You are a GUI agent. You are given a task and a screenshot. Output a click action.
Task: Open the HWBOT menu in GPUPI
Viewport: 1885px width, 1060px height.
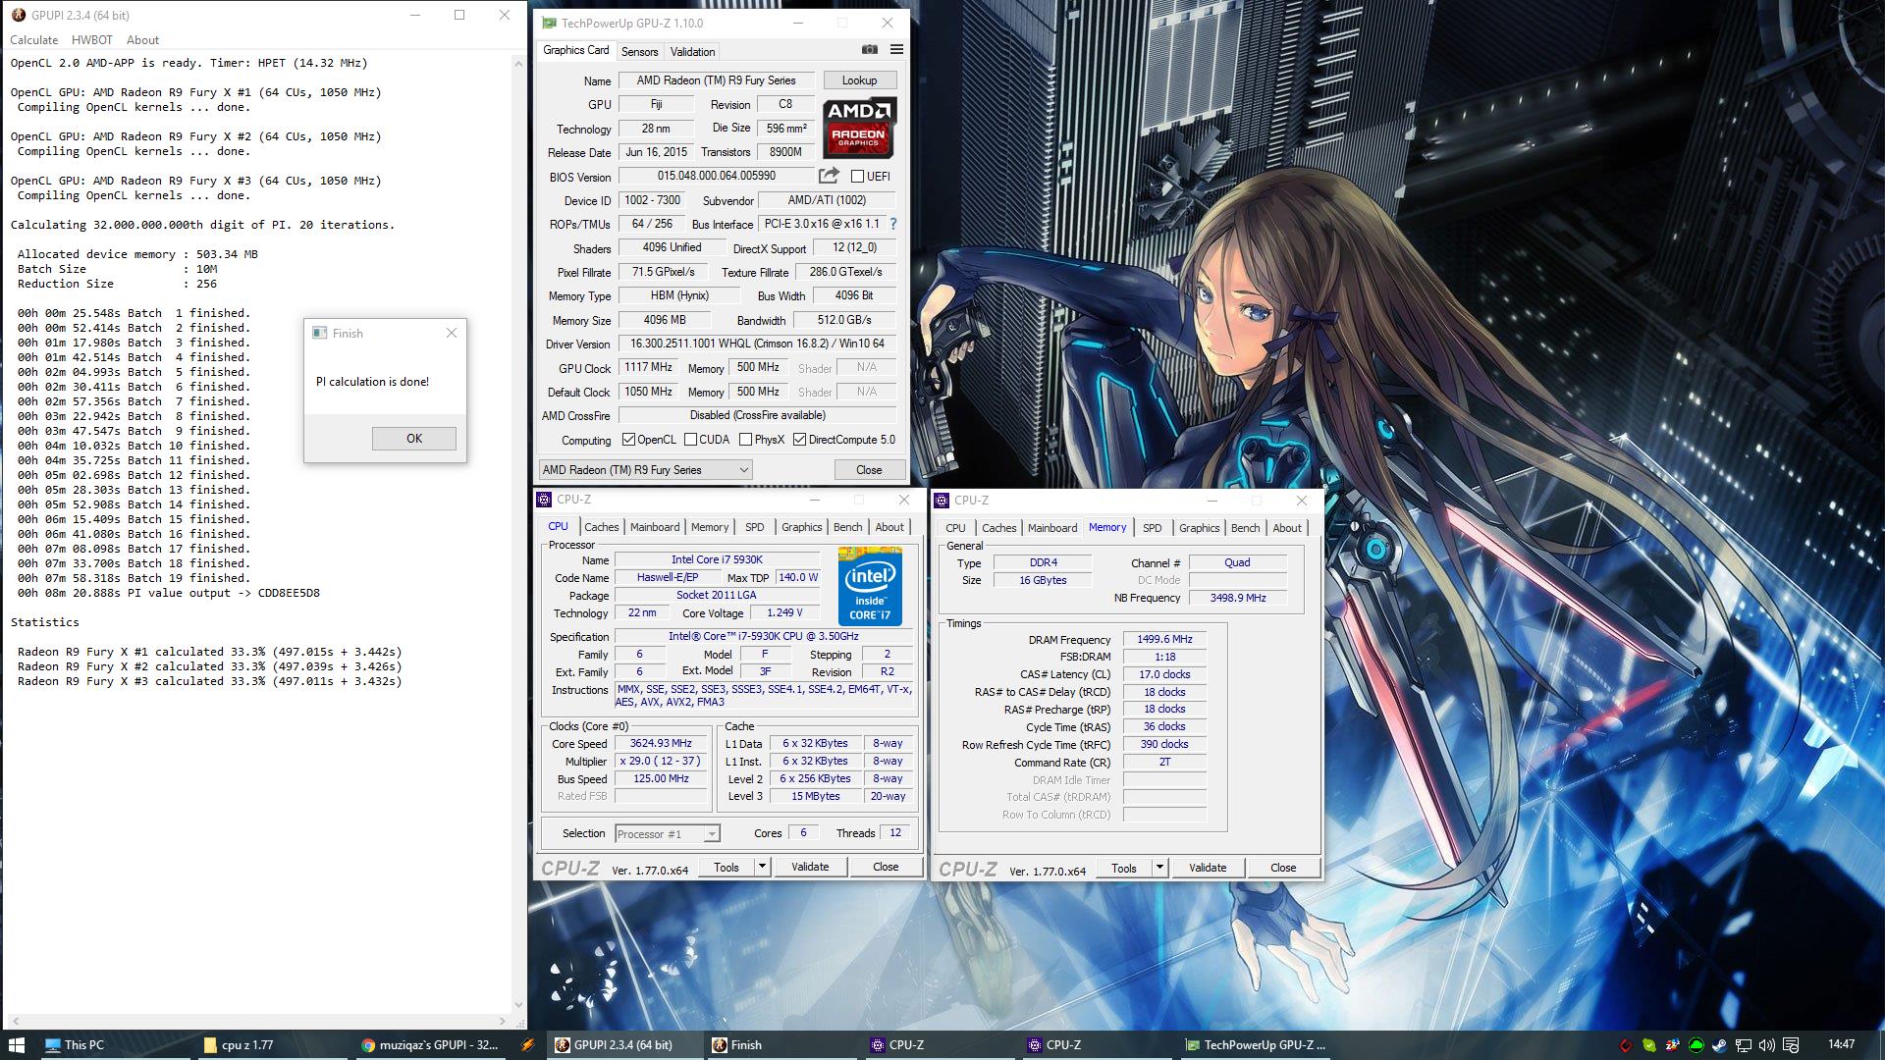pos(92,40)
